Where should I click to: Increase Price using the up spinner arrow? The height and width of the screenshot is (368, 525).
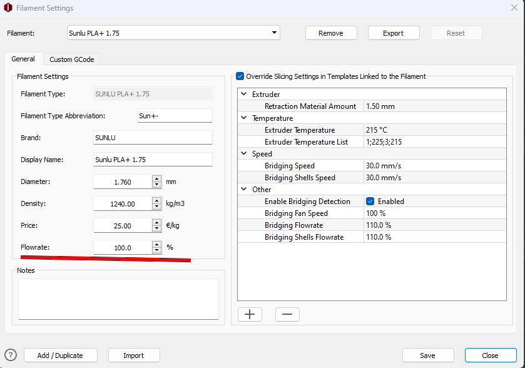pos(156,222)
